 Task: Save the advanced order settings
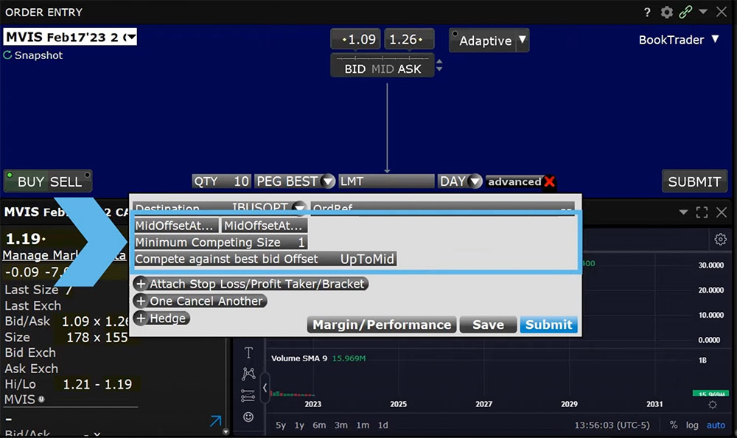488,324
